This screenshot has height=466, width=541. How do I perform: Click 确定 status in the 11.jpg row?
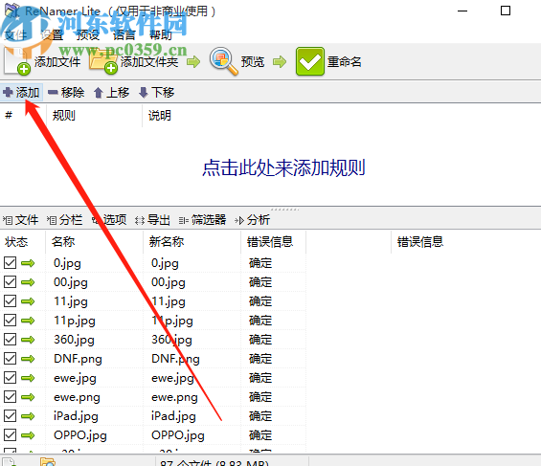(260, 301)
